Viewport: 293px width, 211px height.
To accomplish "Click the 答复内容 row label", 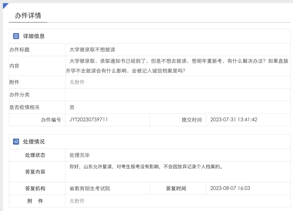I will (35, 172).
